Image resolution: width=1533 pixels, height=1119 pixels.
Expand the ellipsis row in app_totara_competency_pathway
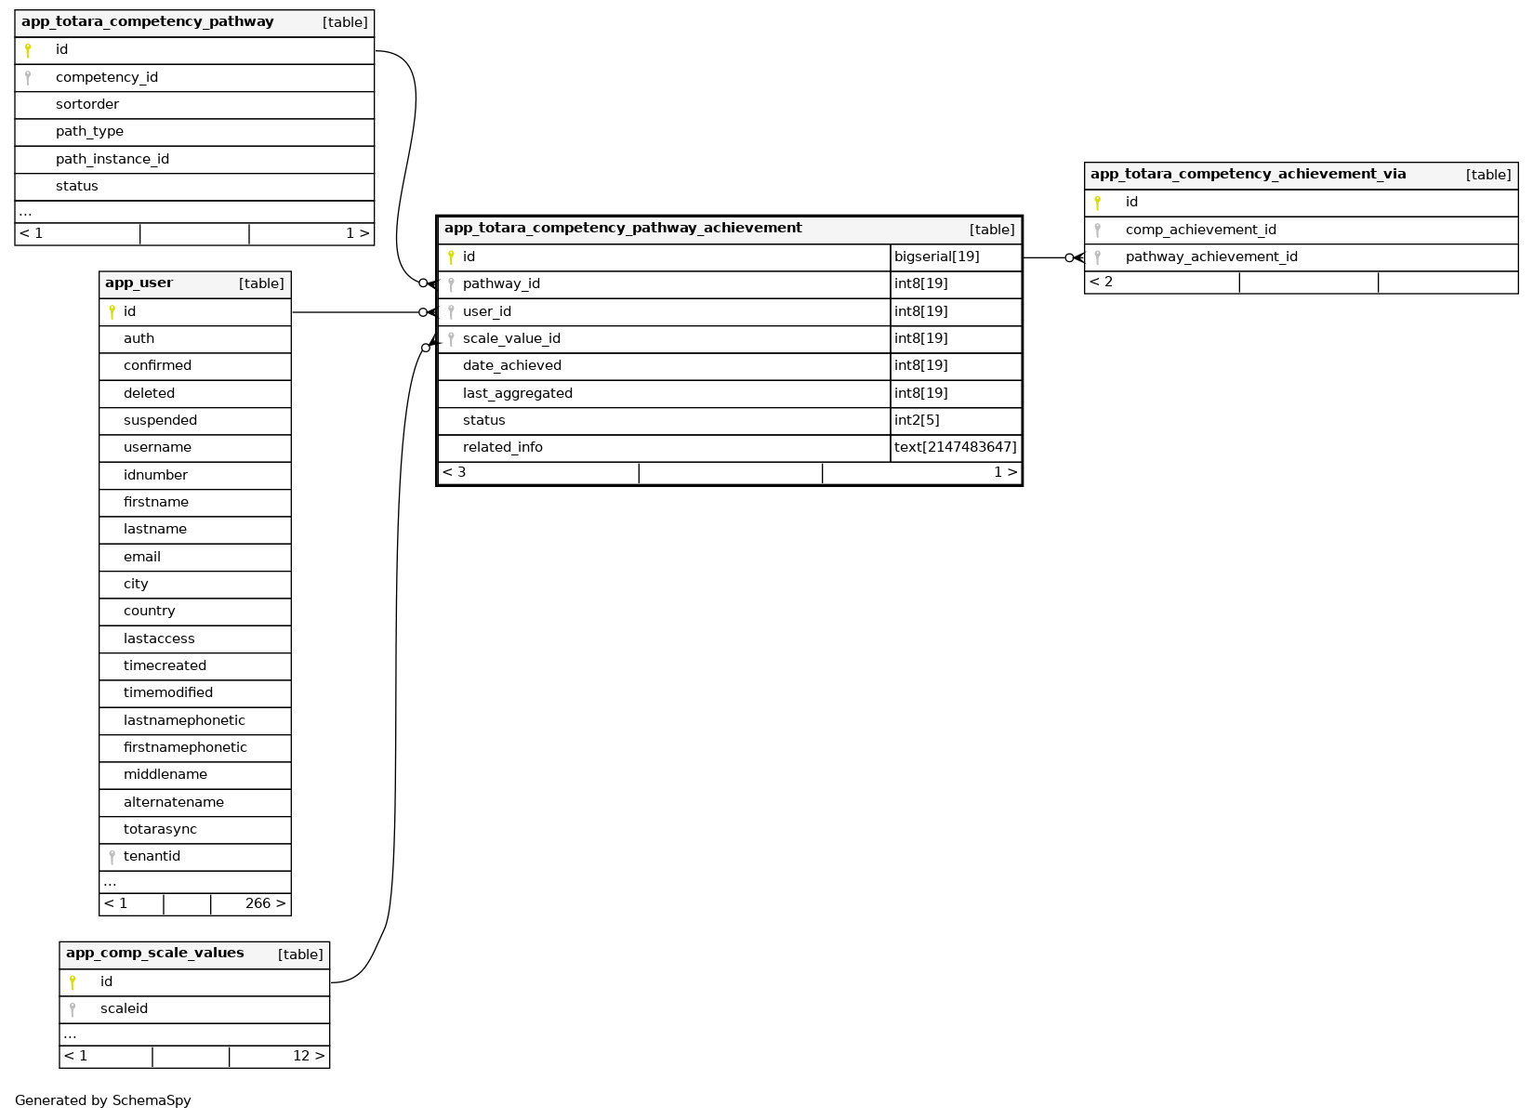pos(26,212)
